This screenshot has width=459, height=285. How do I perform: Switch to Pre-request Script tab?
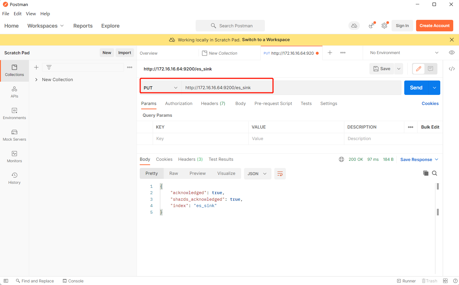(273, 104)
